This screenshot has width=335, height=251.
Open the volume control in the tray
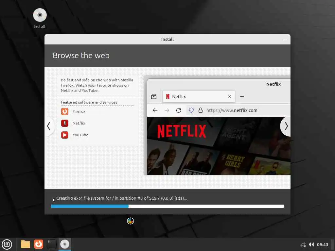click(x=311, y=244)
